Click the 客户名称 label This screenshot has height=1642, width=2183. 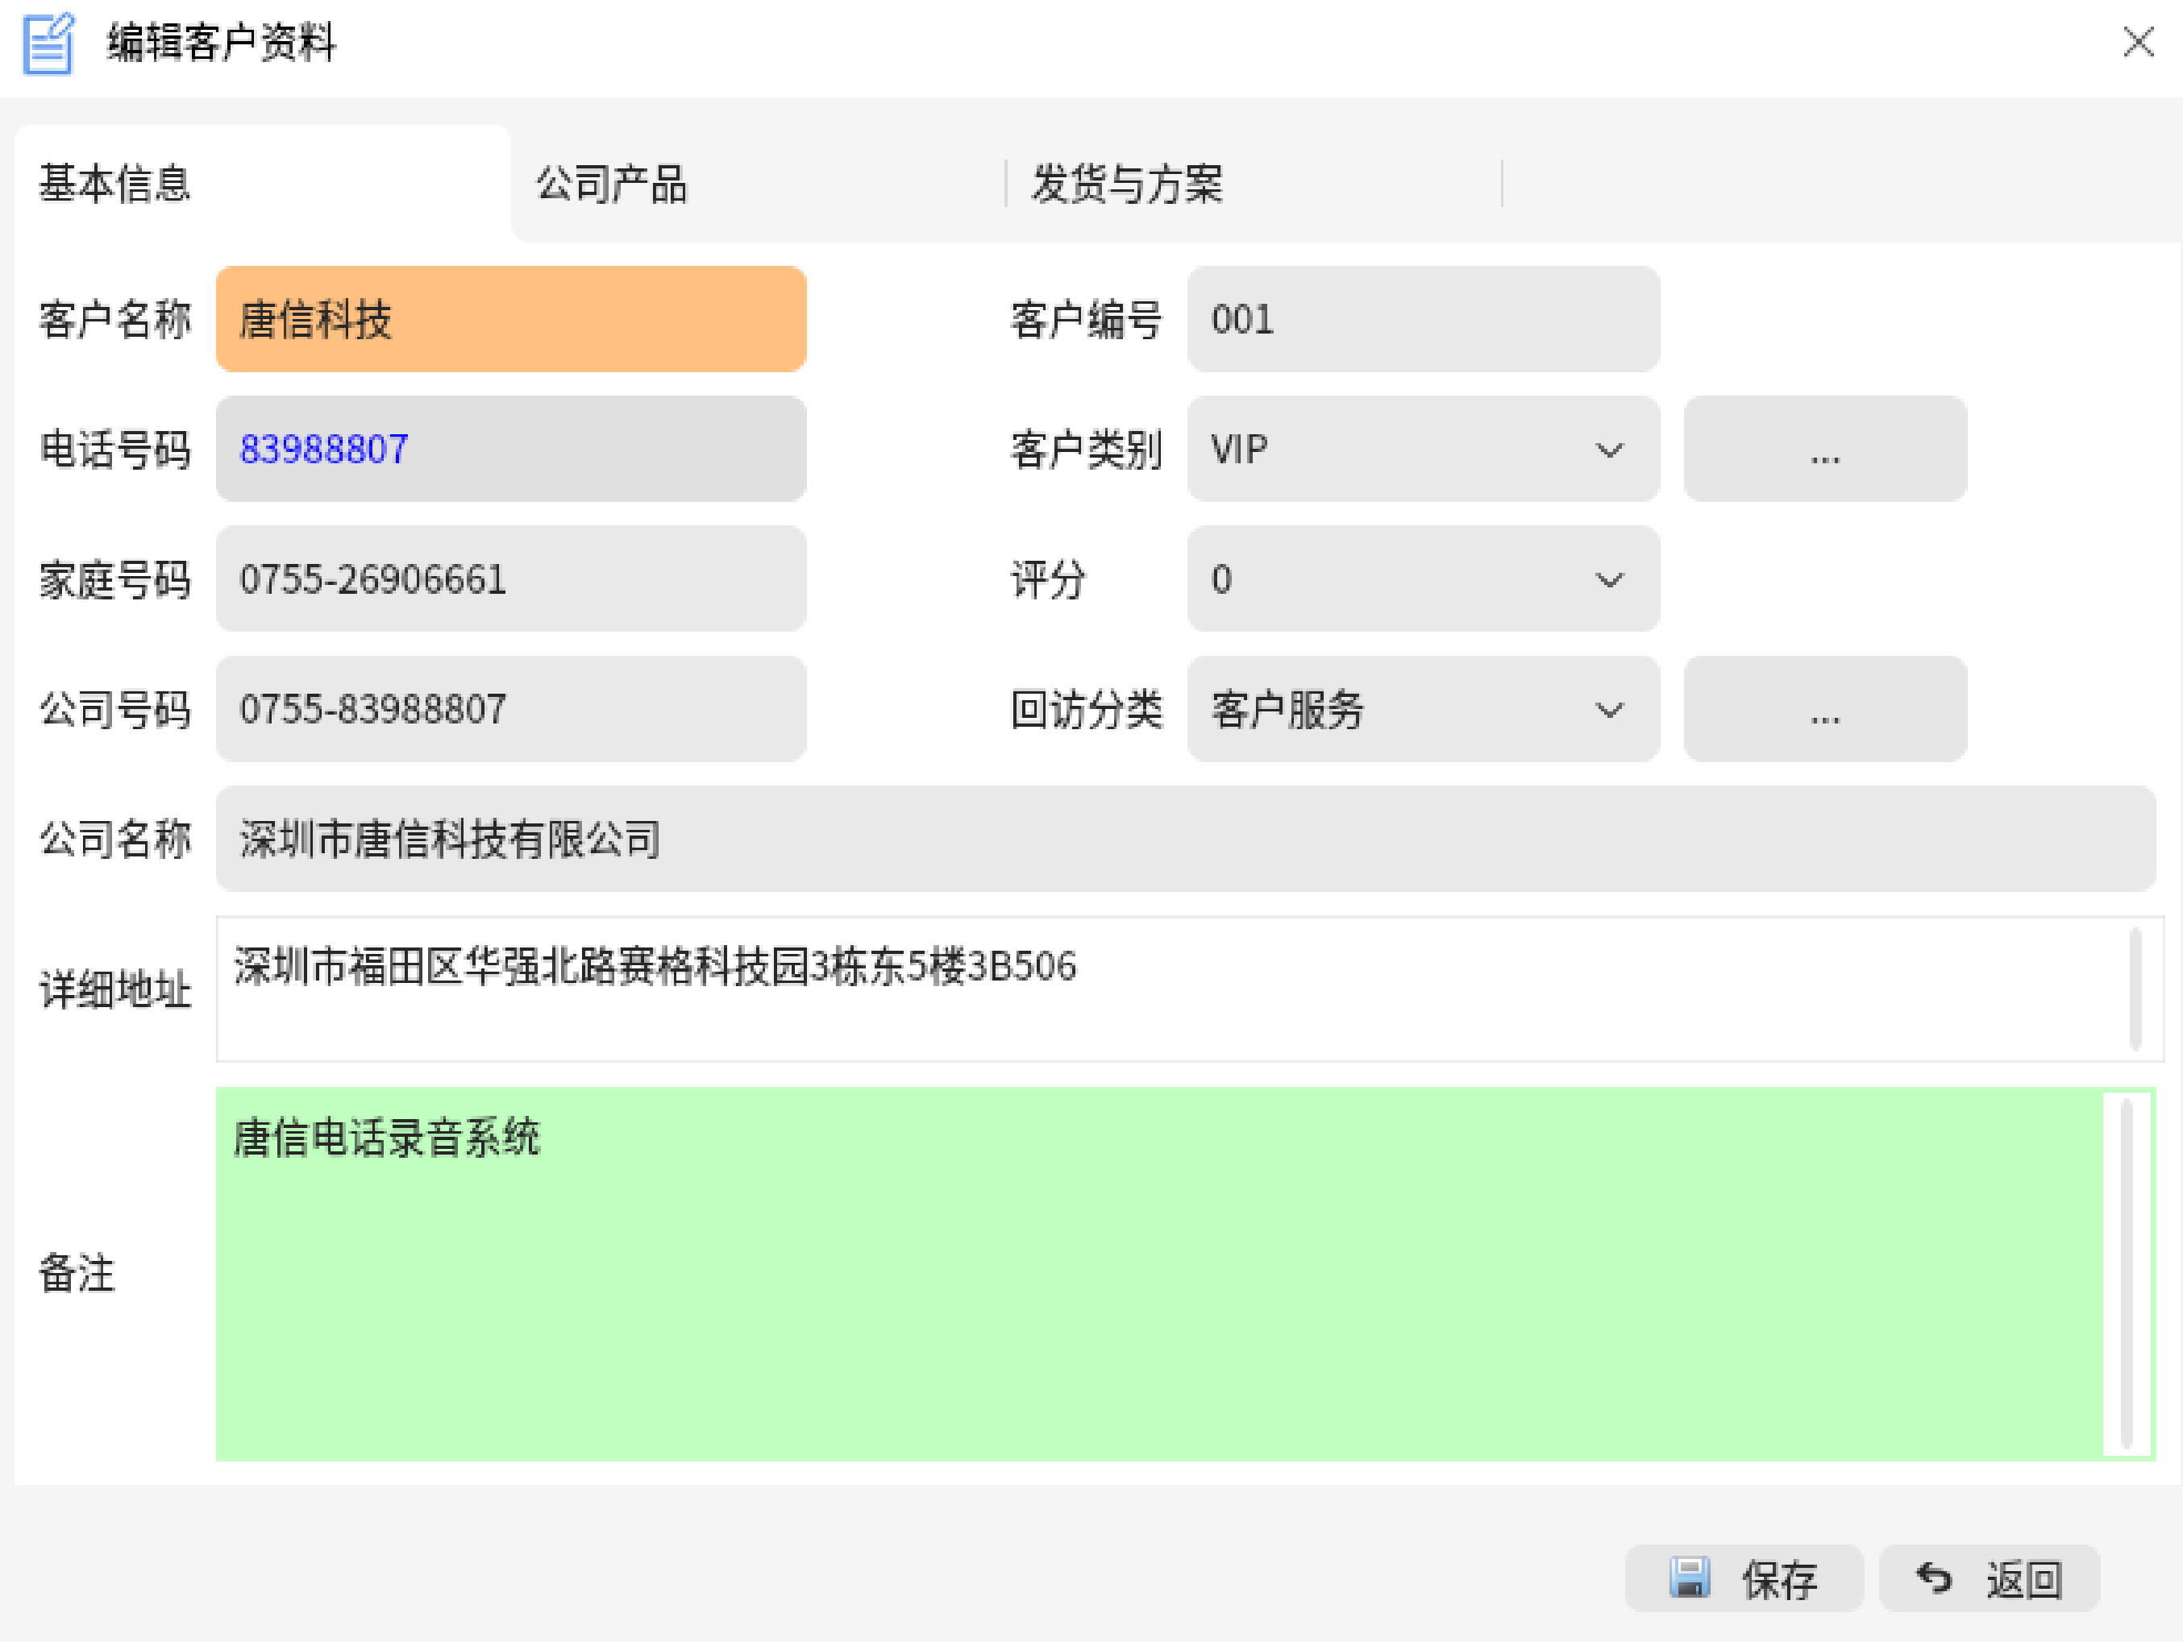point(115,320)
